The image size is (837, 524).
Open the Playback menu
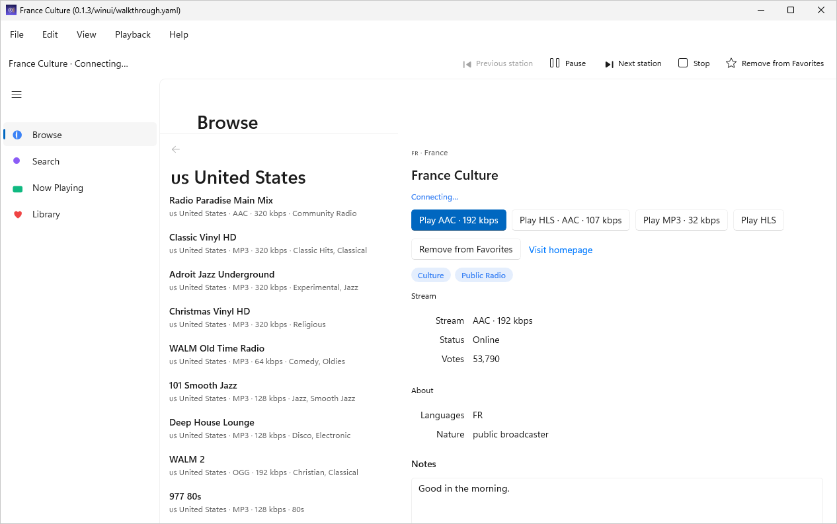pos(133,34)
